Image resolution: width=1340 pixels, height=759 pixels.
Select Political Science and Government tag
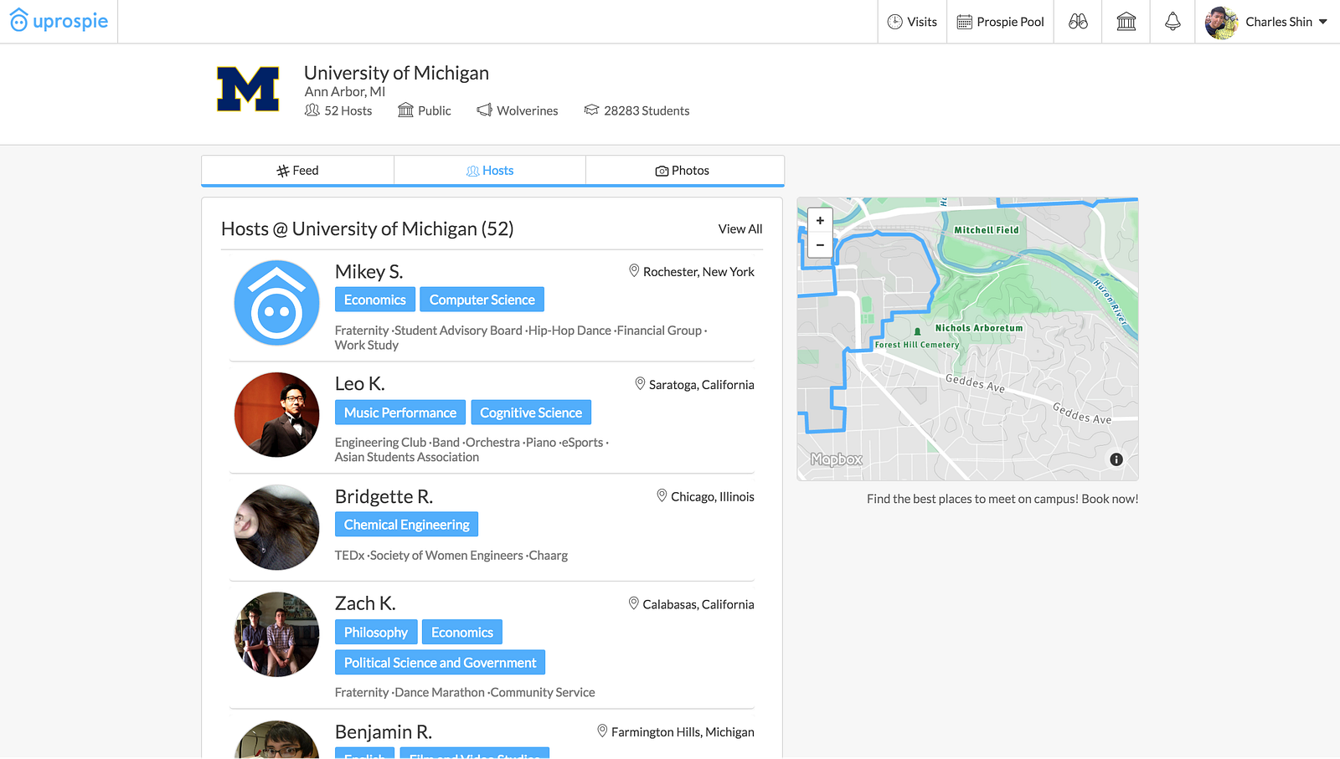click(x=440, y=663)
